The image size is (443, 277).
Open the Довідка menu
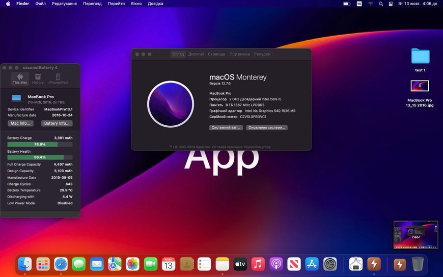pyautogui.click(x=155, y=4)
